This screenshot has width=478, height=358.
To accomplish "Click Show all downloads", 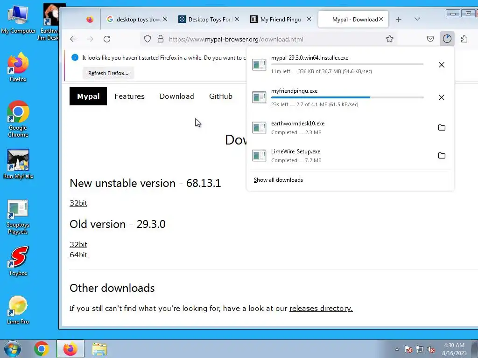I will pos(278,180).
